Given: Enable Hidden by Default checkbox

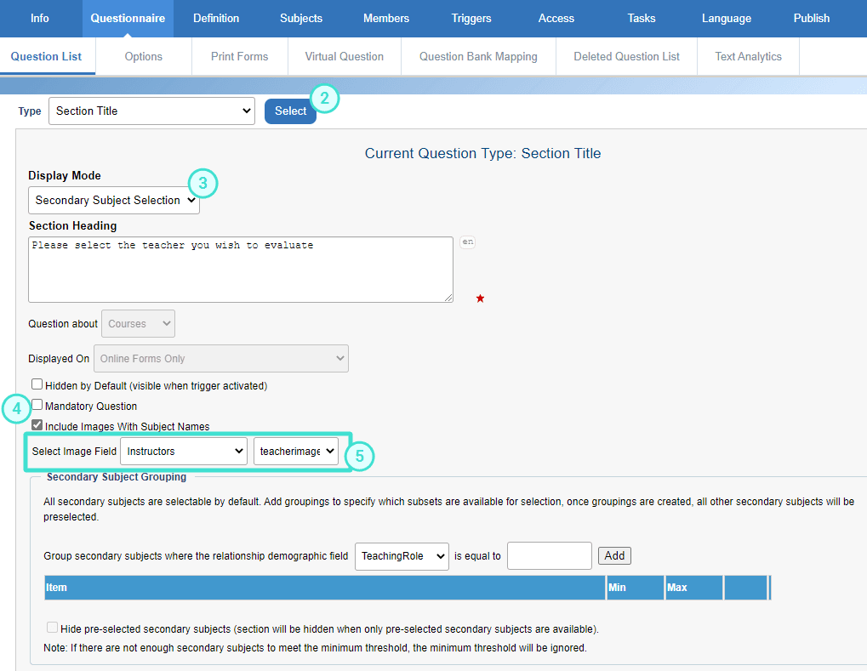Looking at the screenshot, I should tap(37, 384).
